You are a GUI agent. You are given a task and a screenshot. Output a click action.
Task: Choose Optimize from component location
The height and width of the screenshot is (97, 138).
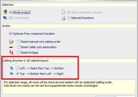(x=10, y=34)
